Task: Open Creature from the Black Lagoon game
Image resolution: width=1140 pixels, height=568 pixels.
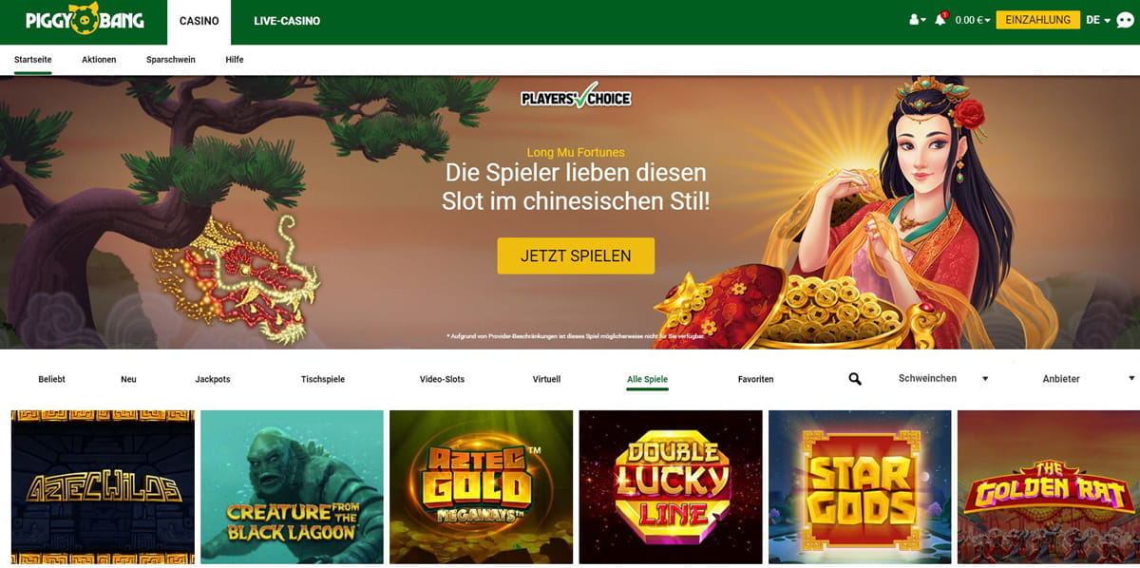Action: 292,487
